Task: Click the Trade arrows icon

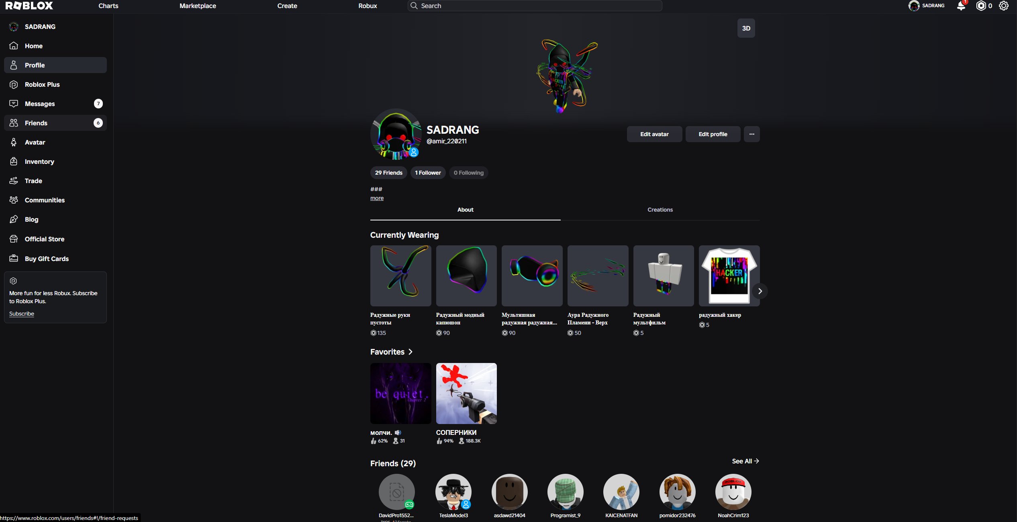Action: pos(14,181)
